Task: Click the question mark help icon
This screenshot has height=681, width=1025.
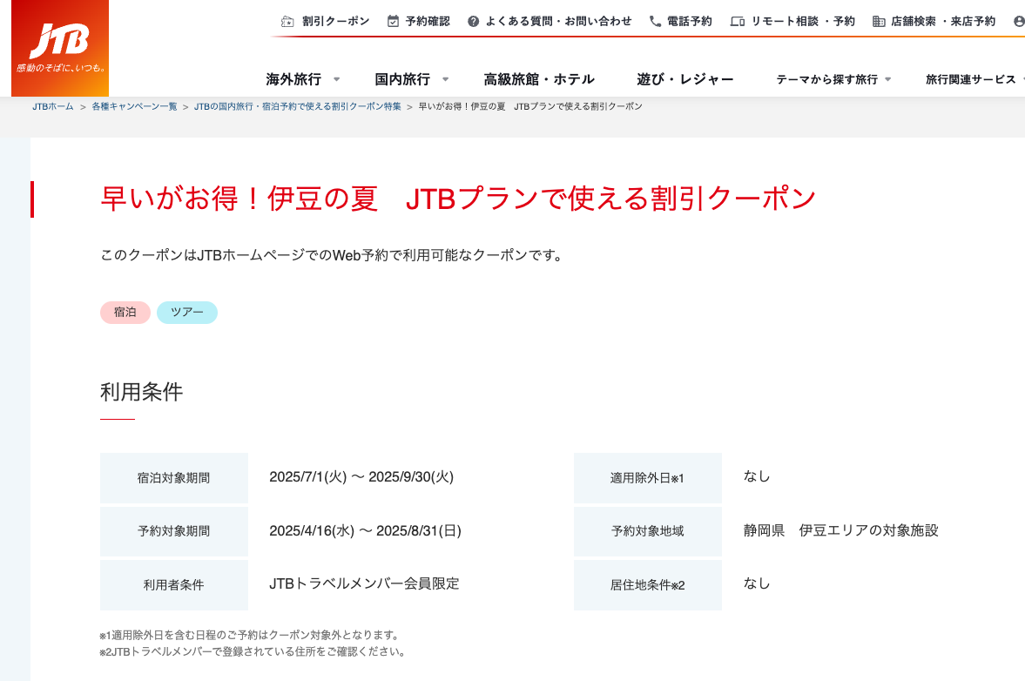Action: (473, 22)
